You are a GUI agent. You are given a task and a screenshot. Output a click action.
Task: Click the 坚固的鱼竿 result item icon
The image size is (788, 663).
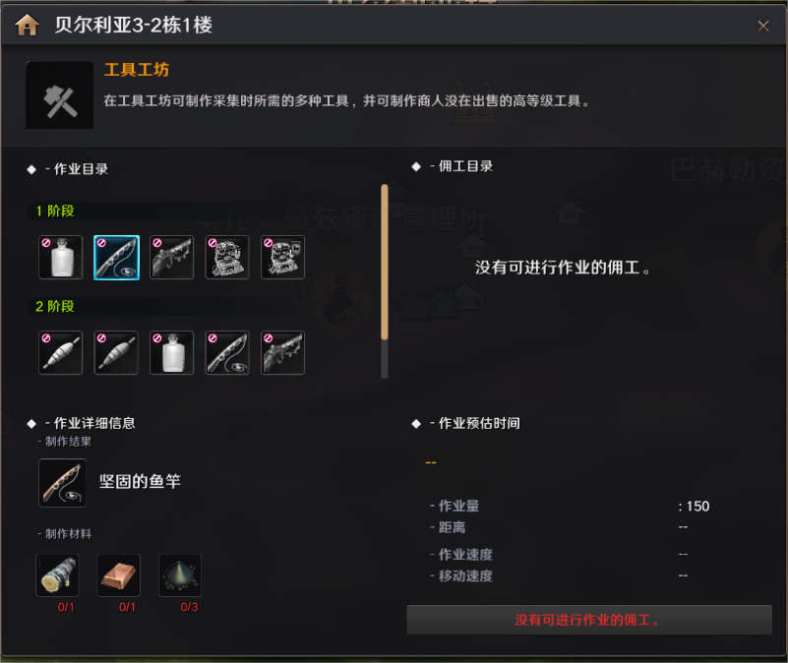pyautogui.click(x=62, y=483)
